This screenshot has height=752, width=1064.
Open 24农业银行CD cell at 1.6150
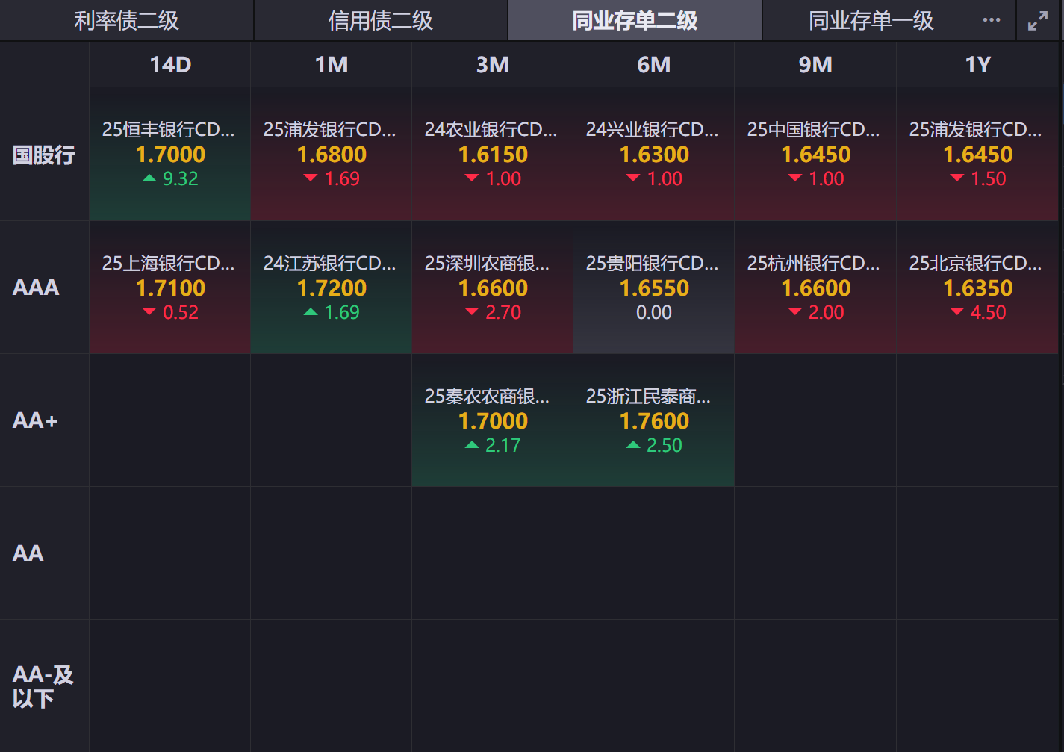pos(493,154)
